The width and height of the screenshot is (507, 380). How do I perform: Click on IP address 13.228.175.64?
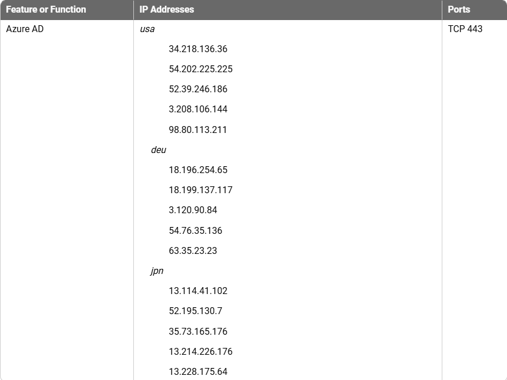198,371
